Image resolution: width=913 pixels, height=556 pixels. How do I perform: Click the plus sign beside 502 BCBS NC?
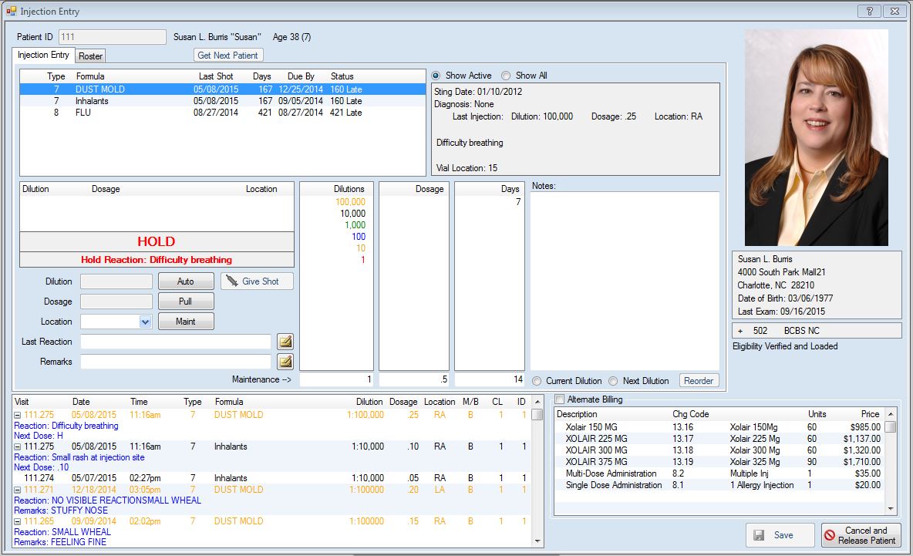(x=740, y=331)
